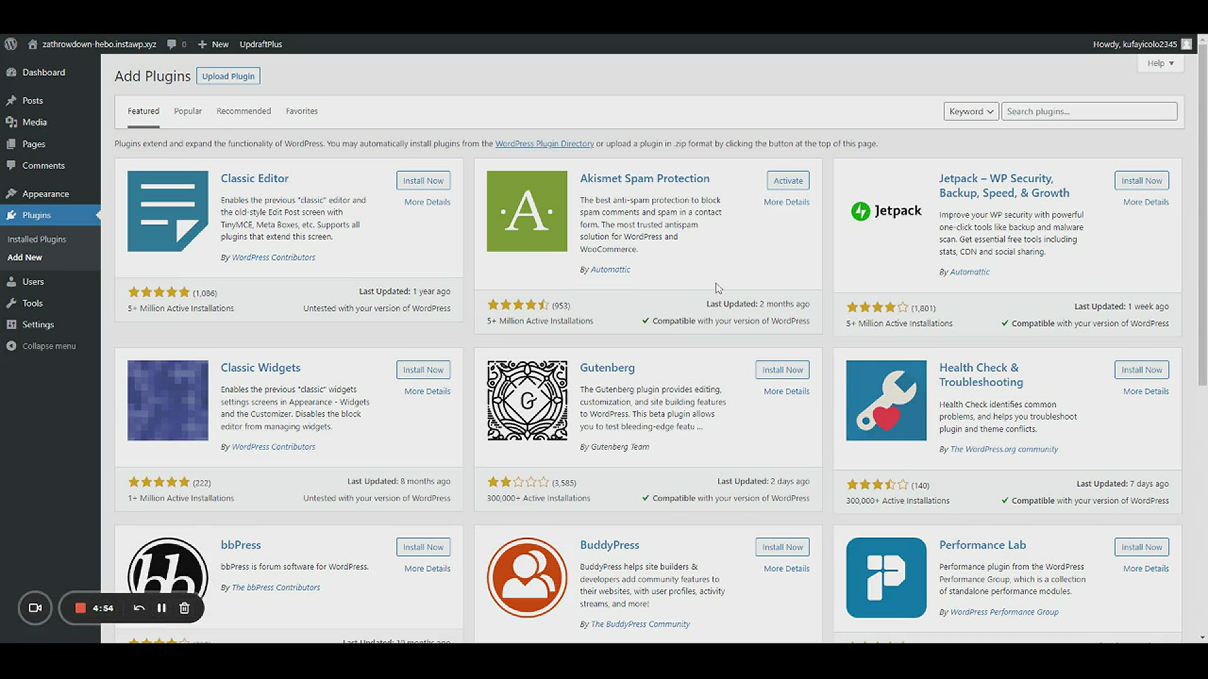1208x679 pixels.
Task: Click the Users icon in the sidebar
Action: [11, 282]
